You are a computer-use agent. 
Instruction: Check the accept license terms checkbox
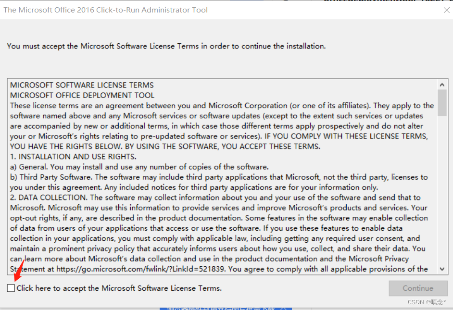[x=11, y=288]
